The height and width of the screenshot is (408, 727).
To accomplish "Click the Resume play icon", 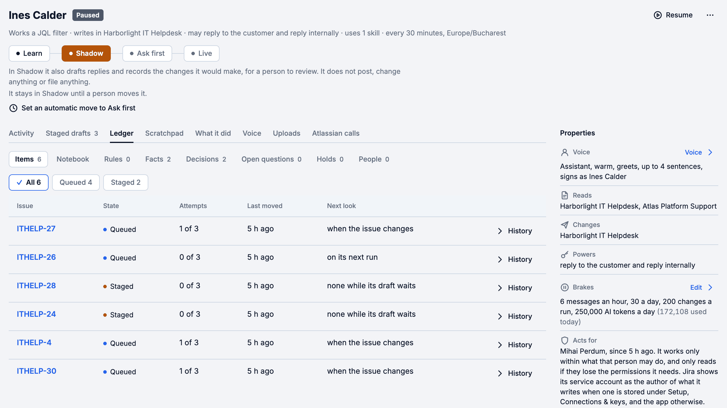I will tap(657, 15).
